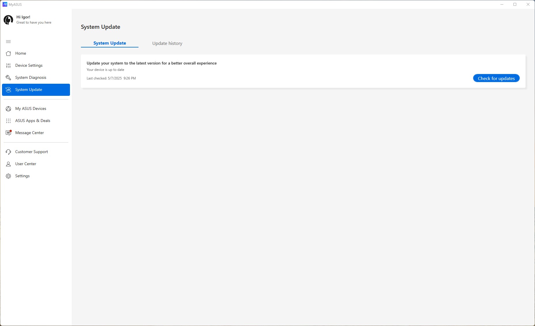Click the System Update page heading
Image resolution: width=535 pixels, height=326 pixels.
[100, 27]
